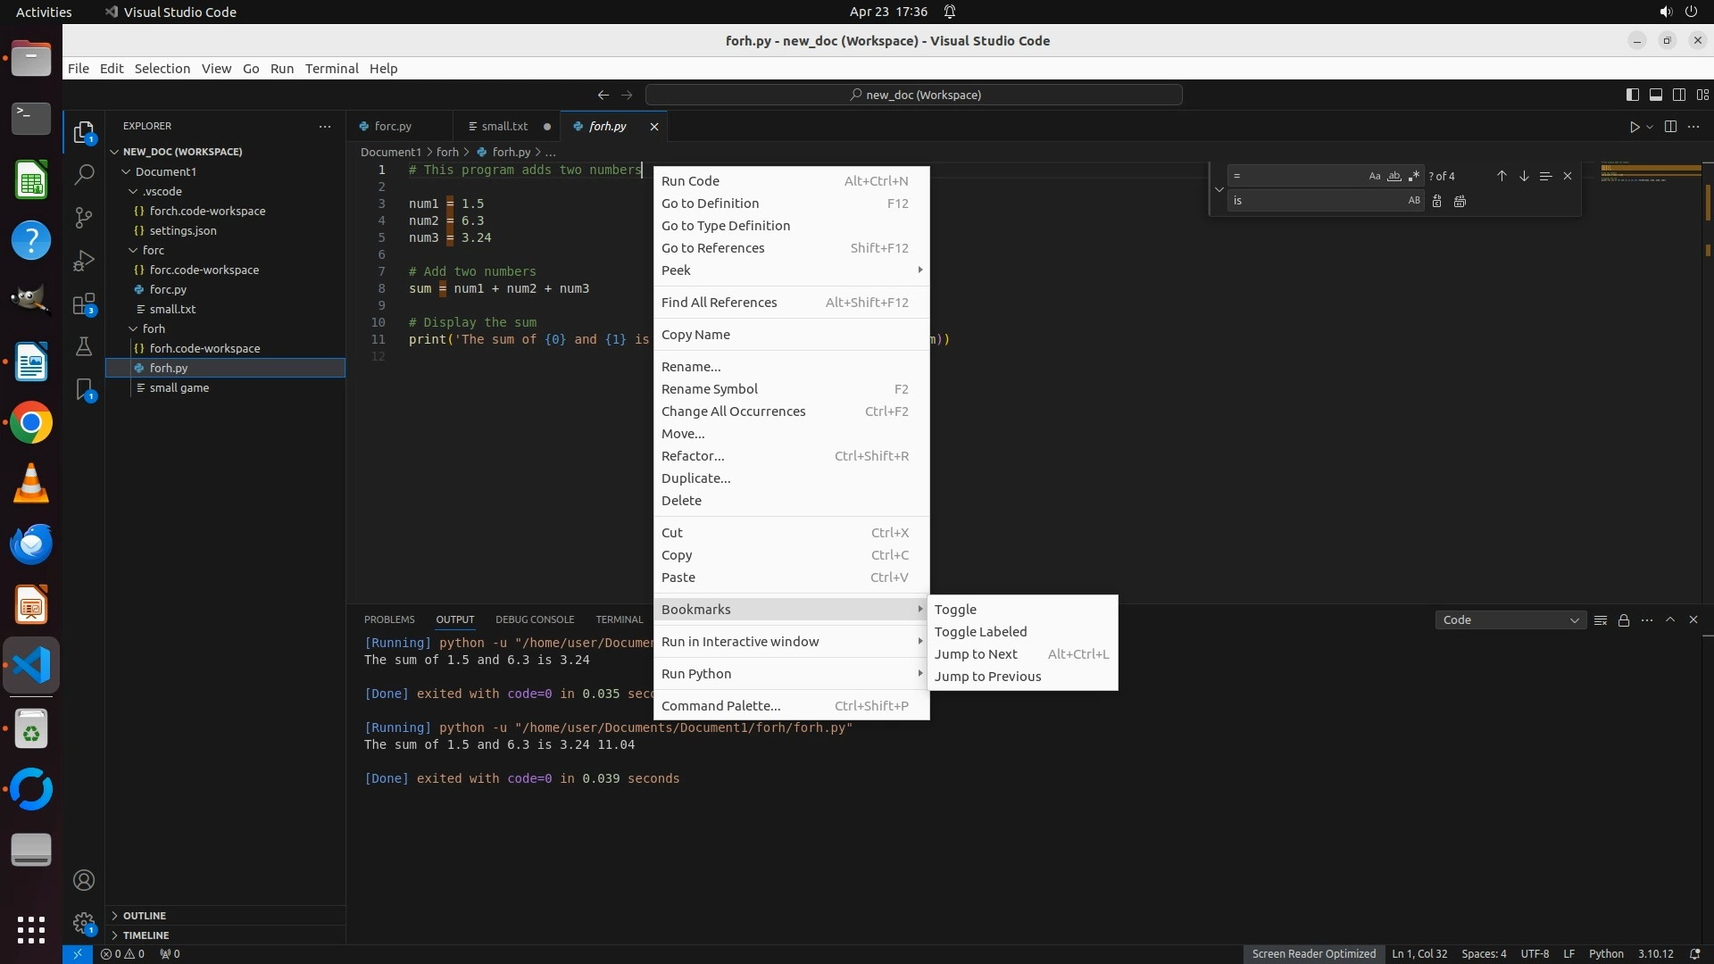Toggle Match Case in find box
The height and width of the screenshot is (964, 1714).
point(1374,176)
